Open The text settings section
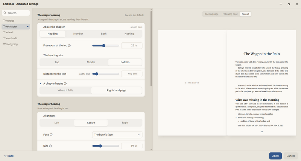This screenshot has height=161, width=301. point(16,33)
